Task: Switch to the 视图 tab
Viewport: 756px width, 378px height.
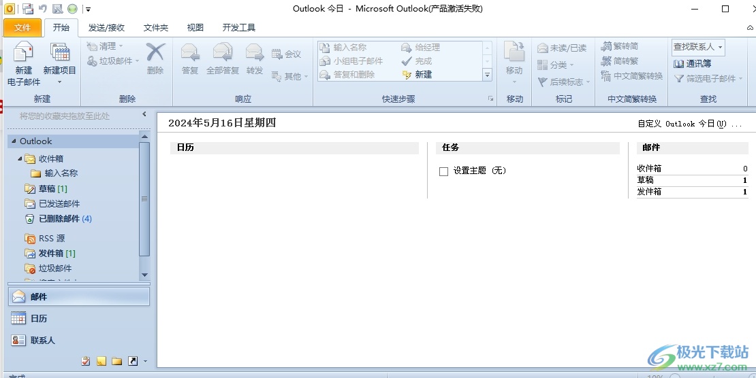Action: (195, 28)
